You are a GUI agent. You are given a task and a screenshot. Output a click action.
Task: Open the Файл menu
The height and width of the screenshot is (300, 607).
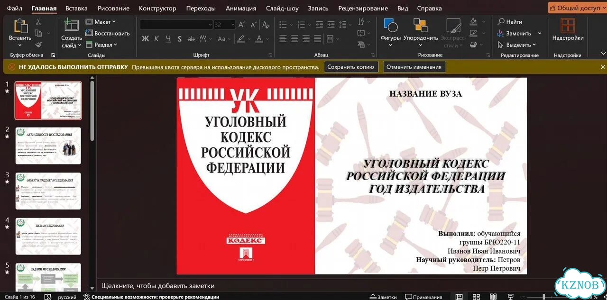[x=15, y=8]
